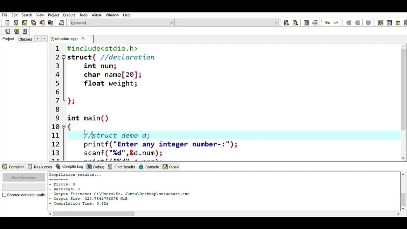Viewport: 407px width, 229px height.
Task: Collapse the struct fold at line 2
Action: (x=64, y=57)
